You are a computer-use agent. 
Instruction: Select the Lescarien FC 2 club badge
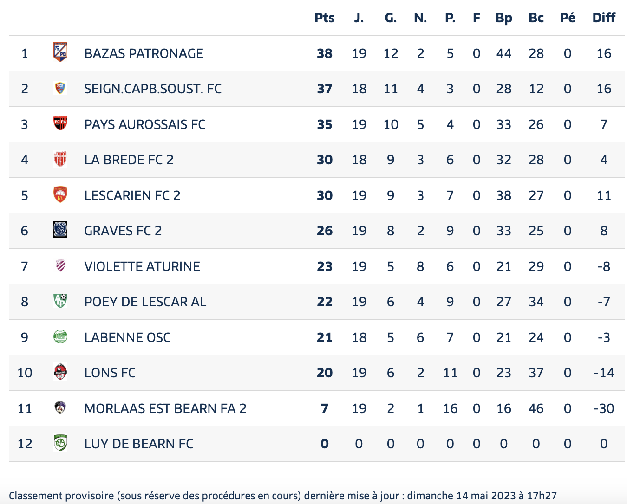tap(60, 194)
